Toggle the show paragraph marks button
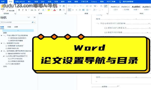The height and width of the screenshot is (90, 151). pos(106,6)
